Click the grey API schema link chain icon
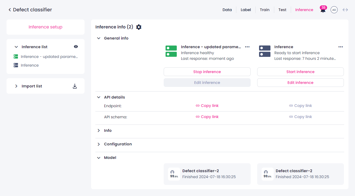This screenshot has height=196, width=355. (291, 117)
